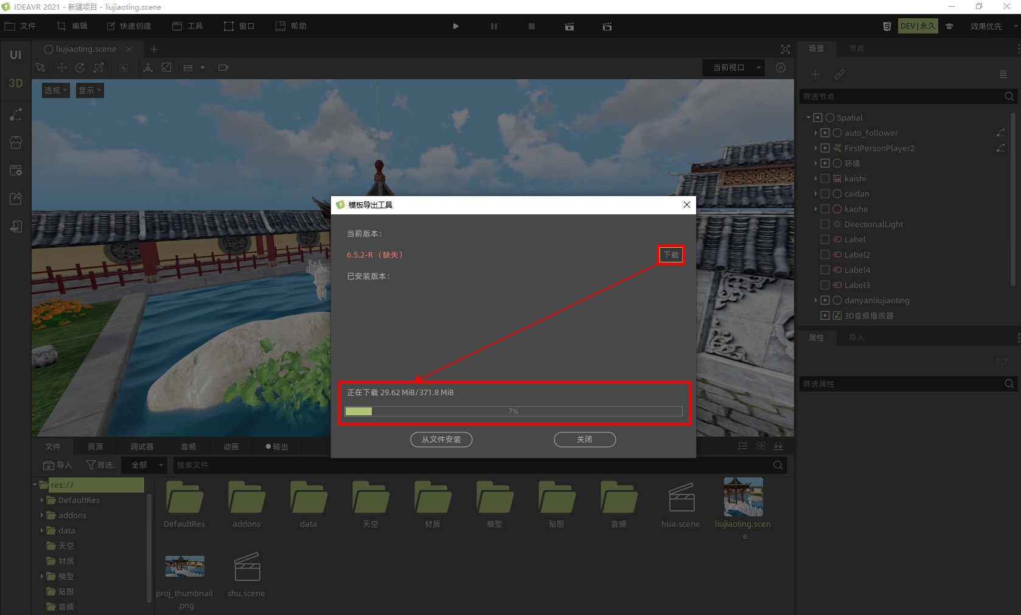1021x615 pixels.
Task: Open the 当前视口 viewport dropdown
Action: [x=734, y=68]
